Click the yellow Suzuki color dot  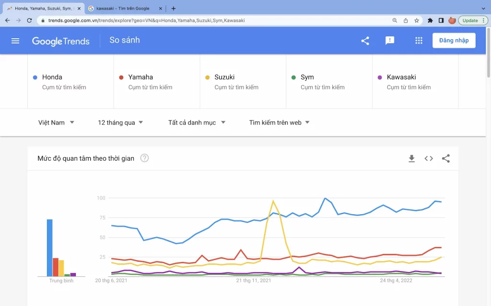(207, 77)
